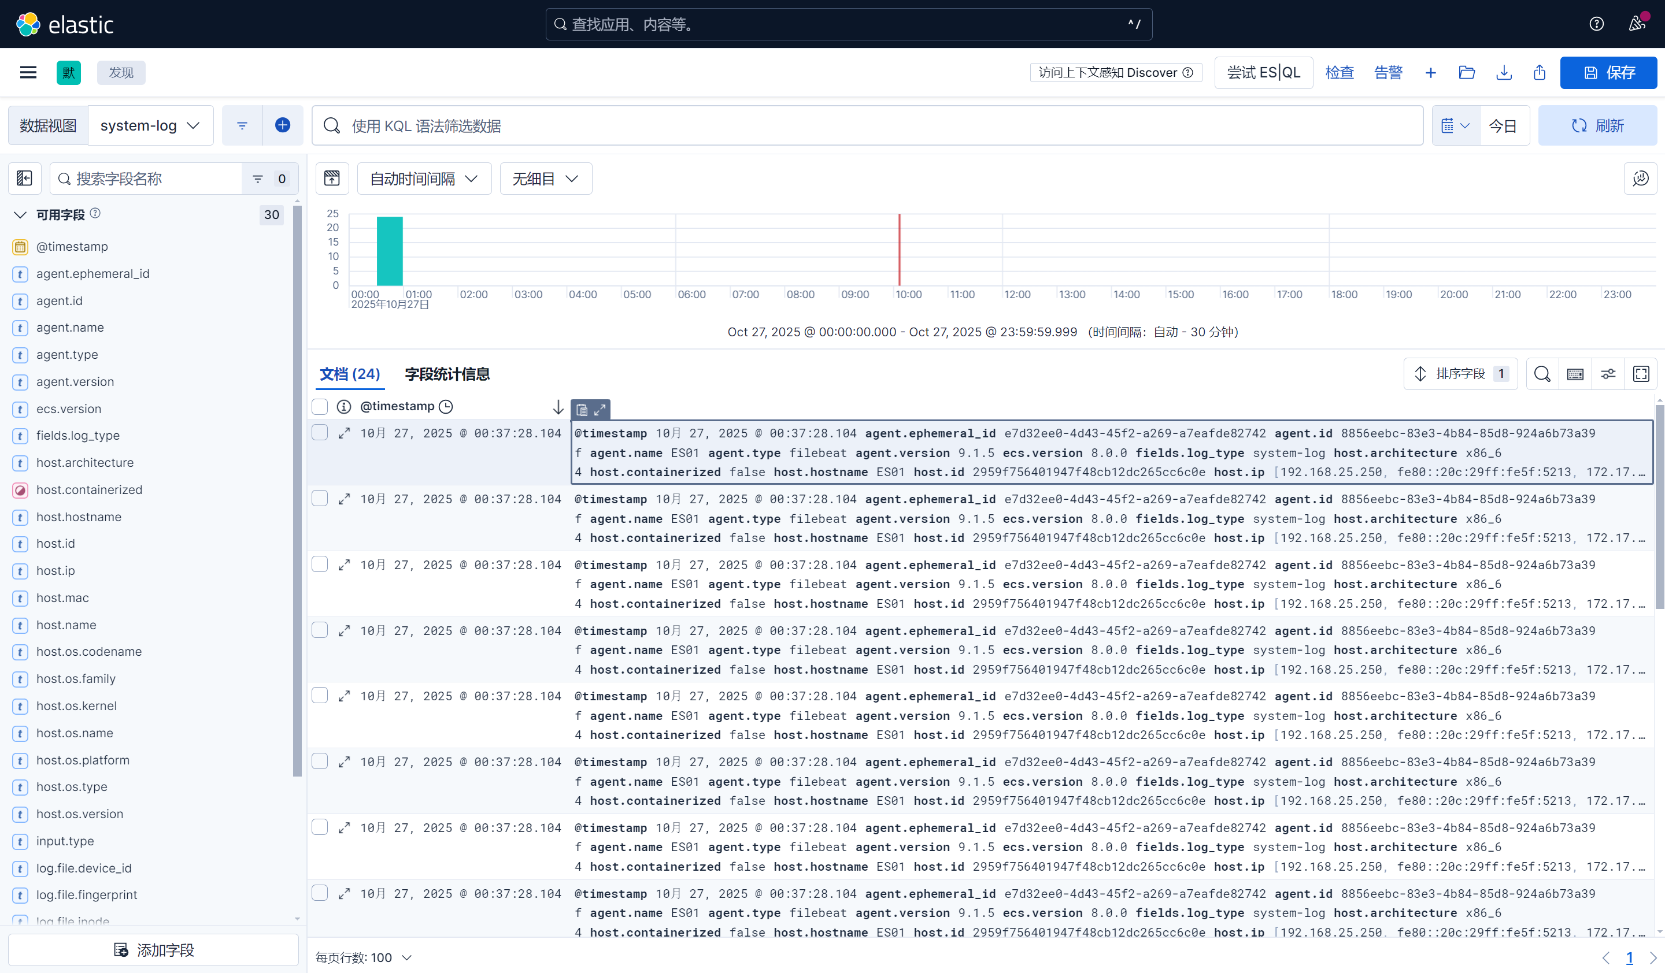Open rows per page 100 dropdown
This screenshot has height=973, width=1665.
click(364, 957)
